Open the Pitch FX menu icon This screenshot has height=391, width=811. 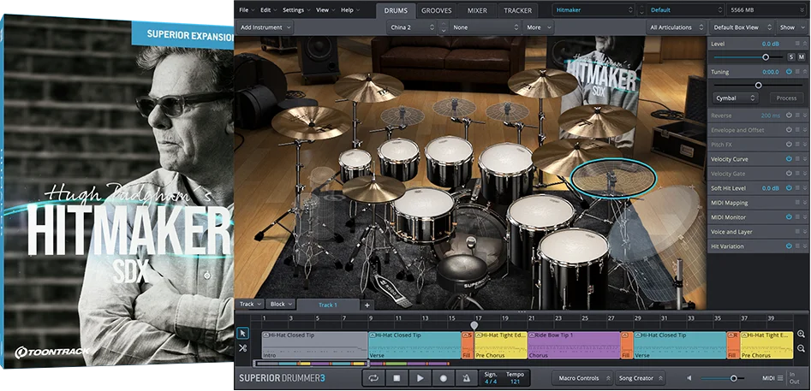pyautogui.click(x=797, y=145)
